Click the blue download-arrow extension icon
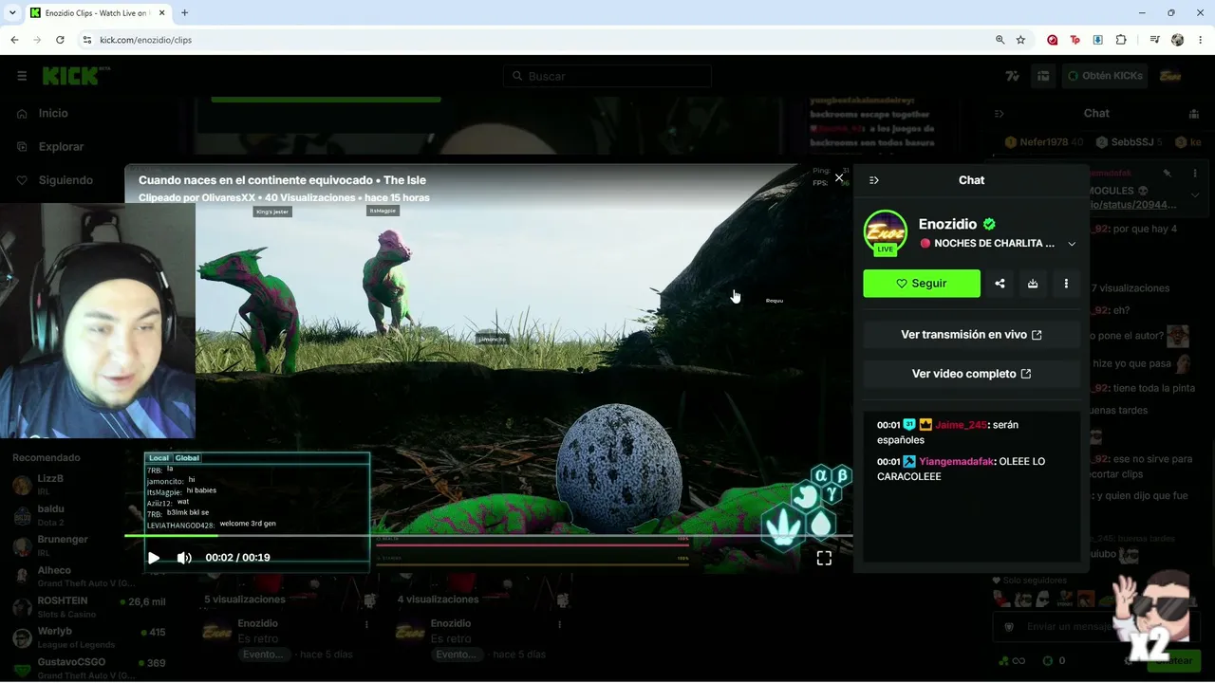The image size is (1215, 683). point(1098,40)
